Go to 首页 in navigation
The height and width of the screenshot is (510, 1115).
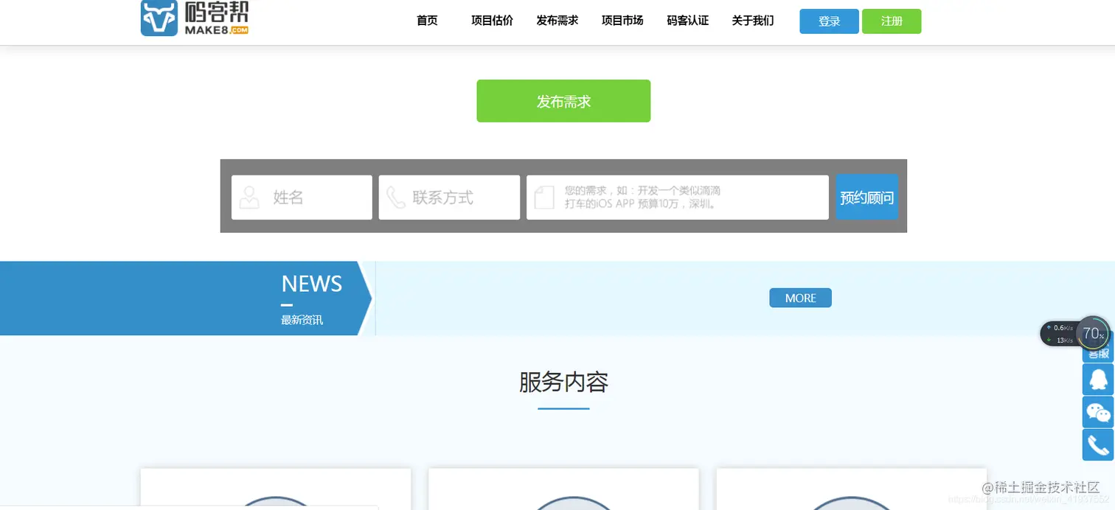click(427, 21)
